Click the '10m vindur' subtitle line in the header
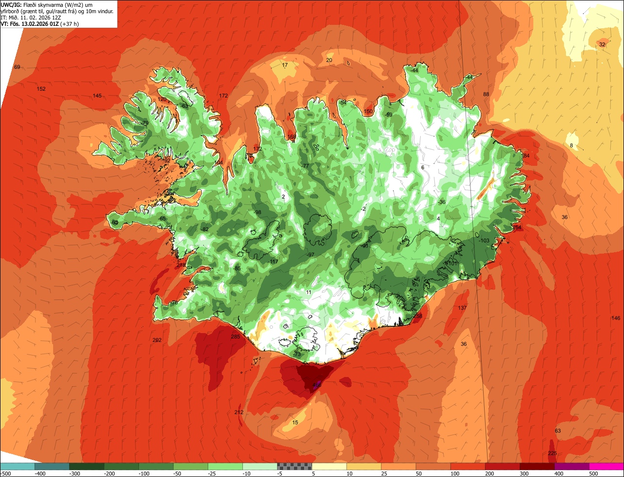Screen dimensions: 624x477 57,11
